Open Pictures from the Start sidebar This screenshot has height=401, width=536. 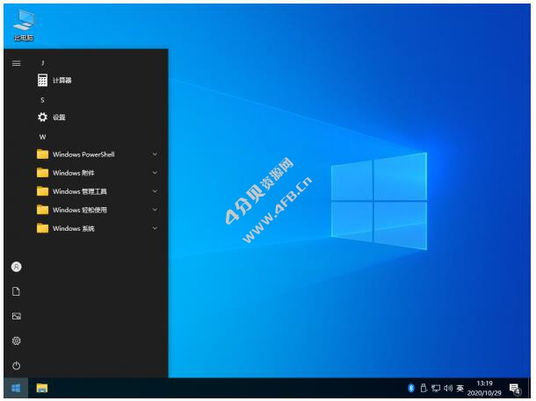[16, 316]
